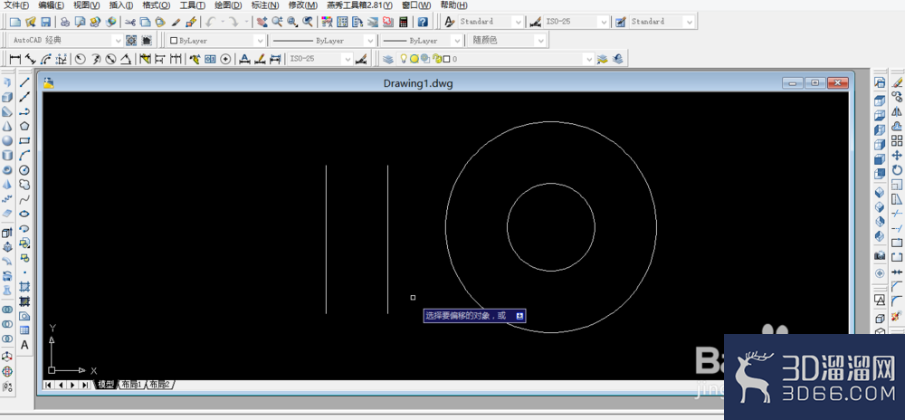The width and height of the screenshot is (905, 420).
Task: Open the 编辑(E) menu
Action: point(52,5)
